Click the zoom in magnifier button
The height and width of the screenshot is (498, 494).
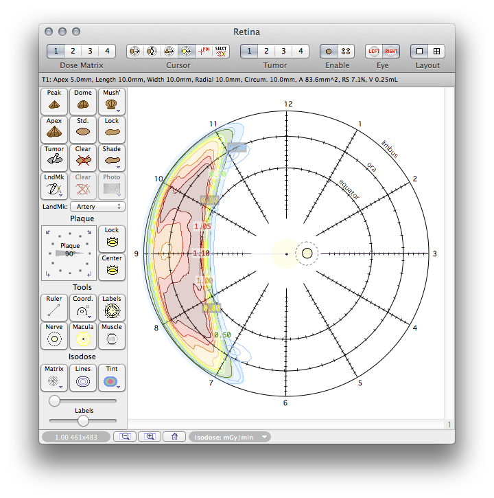[x=149, y=436]
